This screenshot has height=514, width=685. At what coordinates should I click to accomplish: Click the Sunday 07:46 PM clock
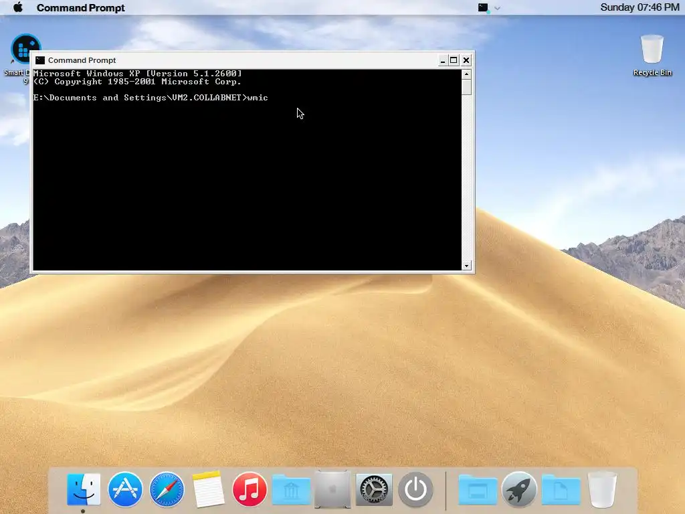(640, 7)
